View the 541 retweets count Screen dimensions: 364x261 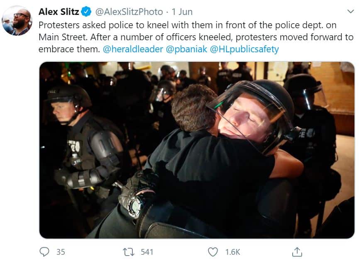(x=147, y=252)
